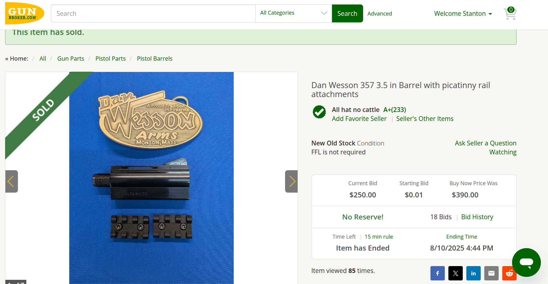
Task: Show next product image
Action: (x=291, y=181)
